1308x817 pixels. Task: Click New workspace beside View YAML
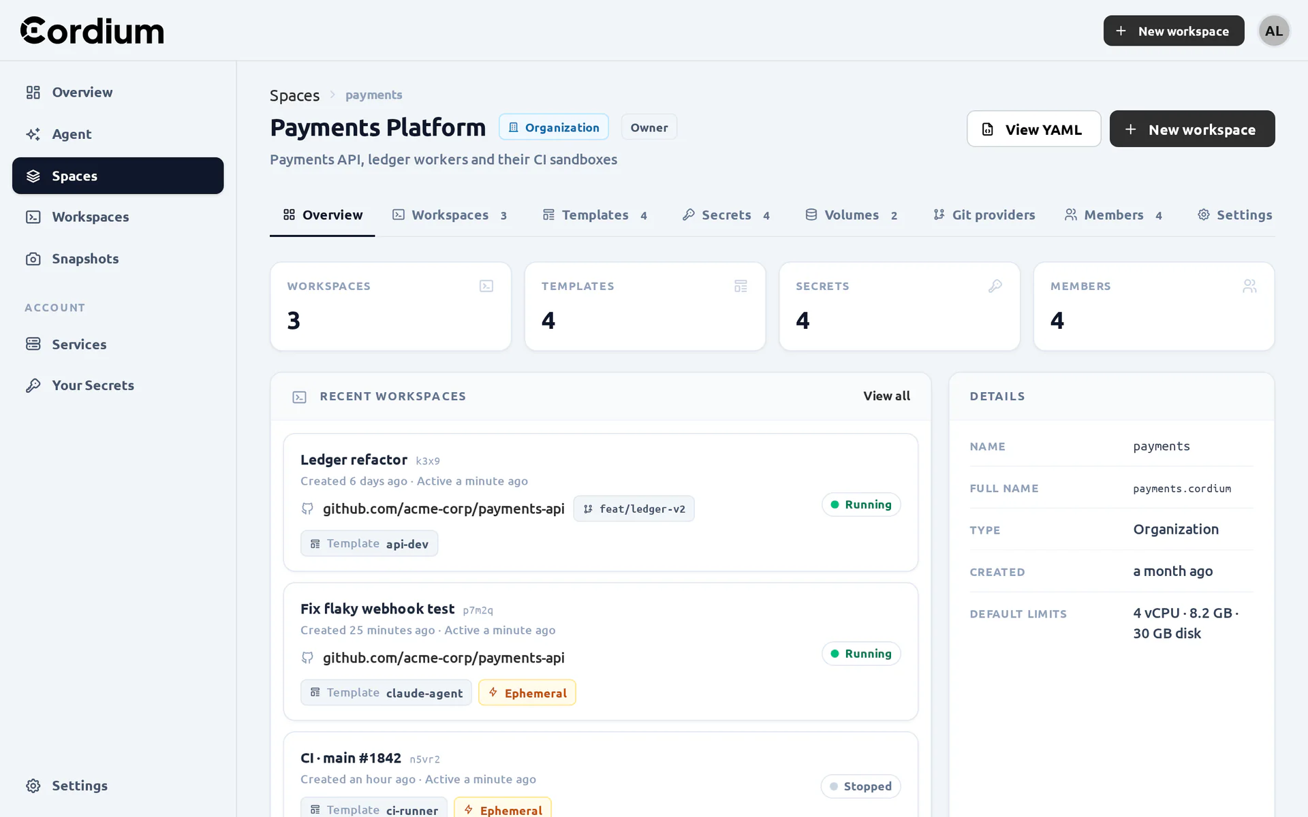(x=1192, y=129)
